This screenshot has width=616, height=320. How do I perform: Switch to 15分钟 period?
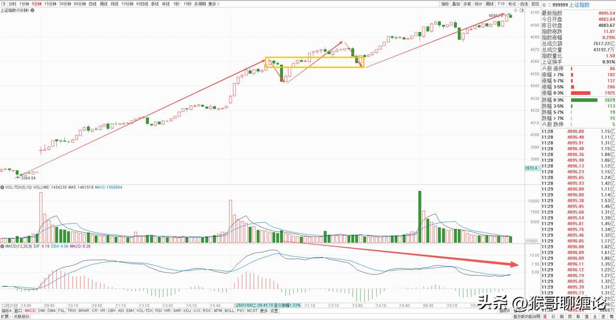pyautogui.click(x=51, y=4)
